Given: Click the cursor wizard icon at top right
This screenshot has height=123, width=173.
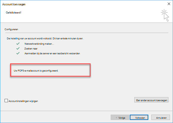Looking at the screenshot, I should 165,15.
